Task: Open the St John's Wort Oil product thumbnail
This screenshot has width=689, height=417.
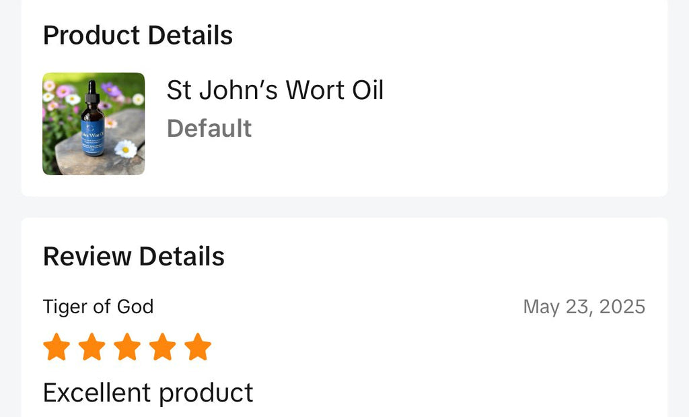Action: [94, 123]
